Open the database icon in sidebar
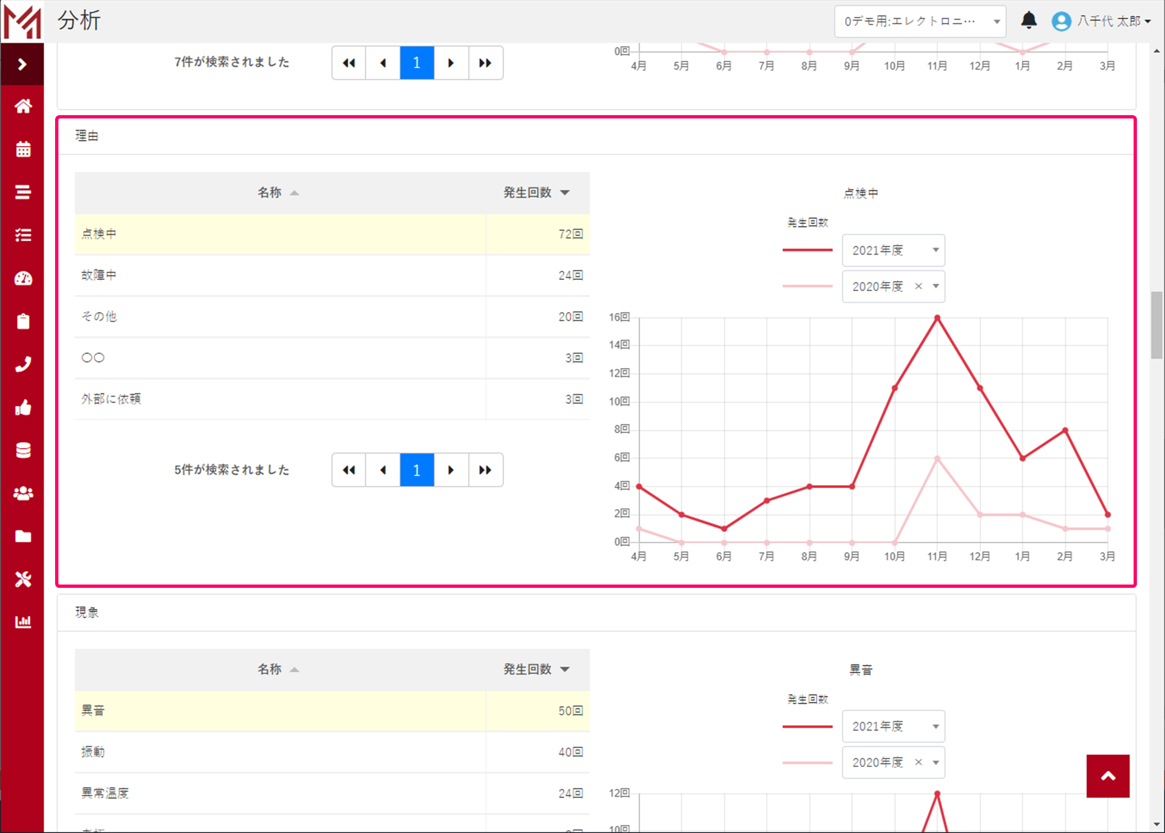 23,450
